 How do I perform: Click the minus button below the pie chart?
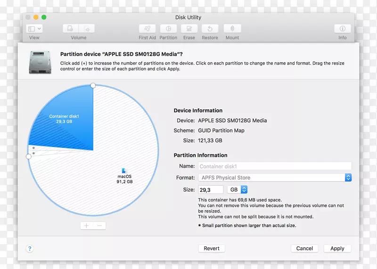[99, 226]
